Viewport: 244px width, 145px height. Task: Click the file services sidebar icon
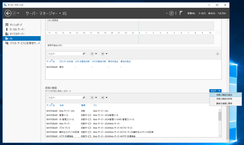[x=7, y=43]
